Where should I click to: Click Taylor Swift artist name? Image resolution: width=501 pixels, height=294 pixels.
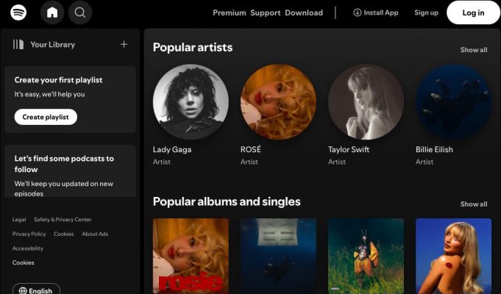point(349,149)
